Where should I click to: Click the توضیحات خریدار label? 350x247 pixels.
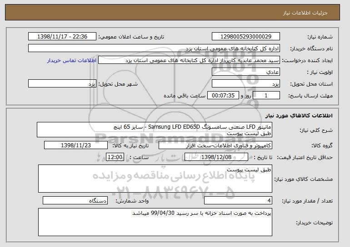pyautogui.click(x=314, y=223)
